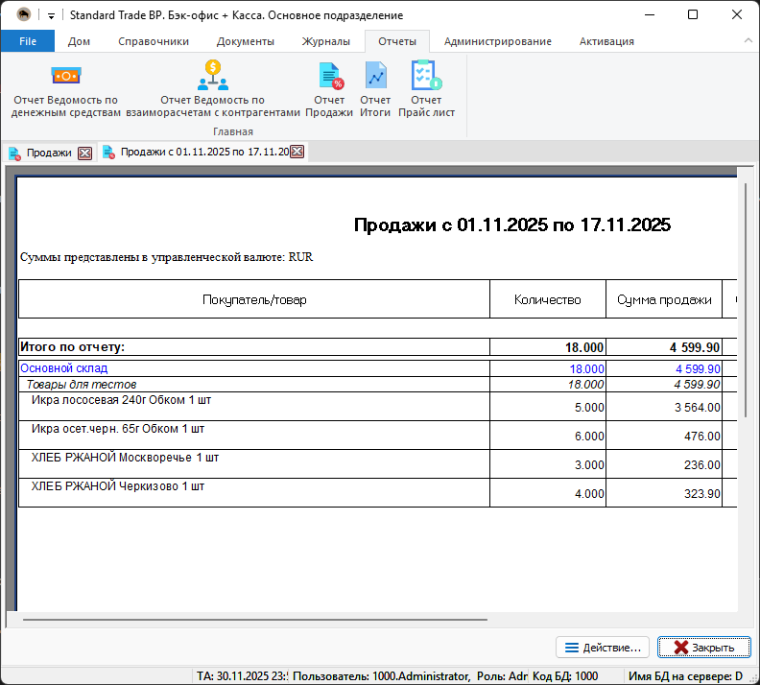Switch to the Документы ribbon tab

pos(246,41)
